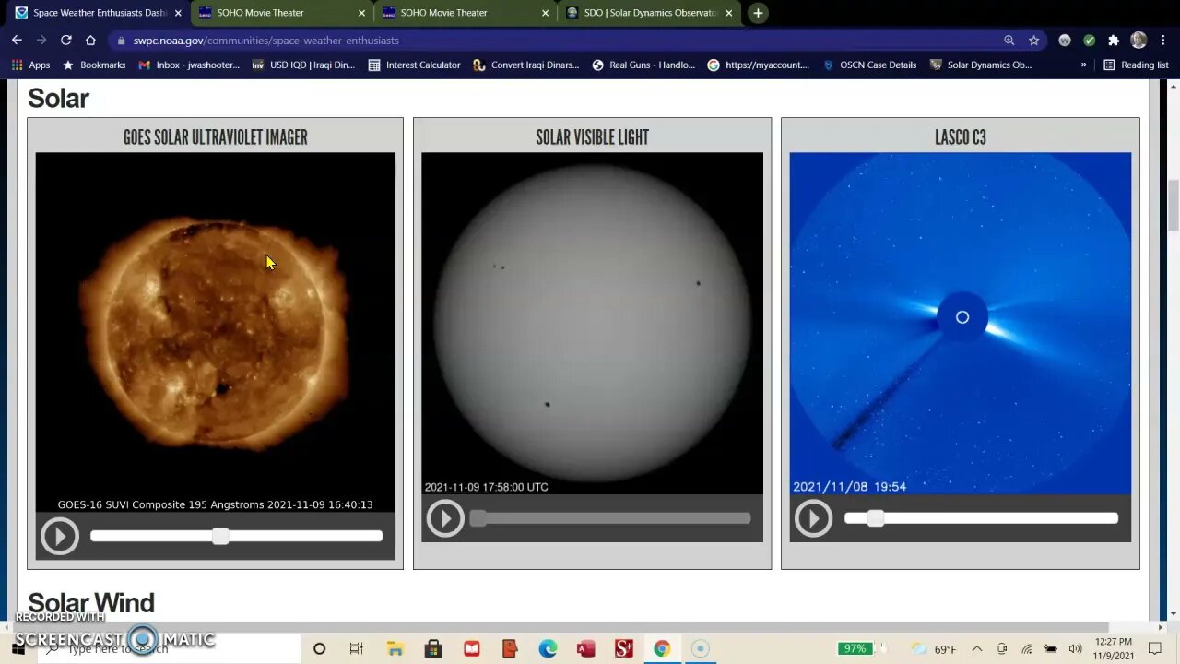
Task: Open the Extensions puzzle-piece menu
Action: (1114, 41)
